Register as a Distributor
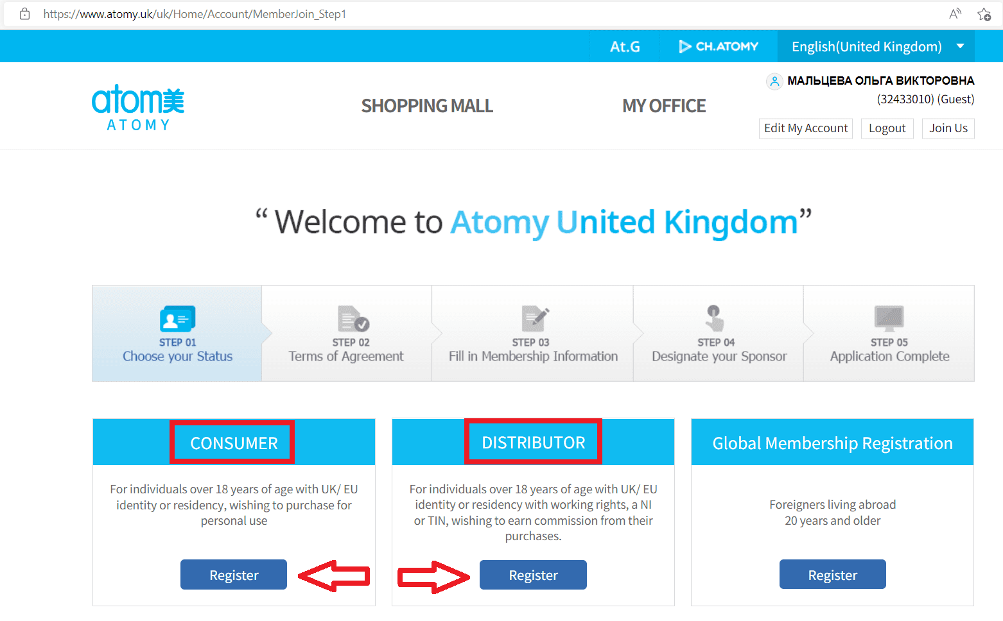Screen dimensions: 1003x621 point(533,575)
